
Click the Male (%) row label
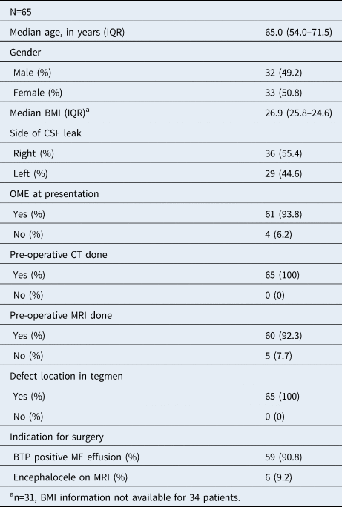[x=32, y=73]
